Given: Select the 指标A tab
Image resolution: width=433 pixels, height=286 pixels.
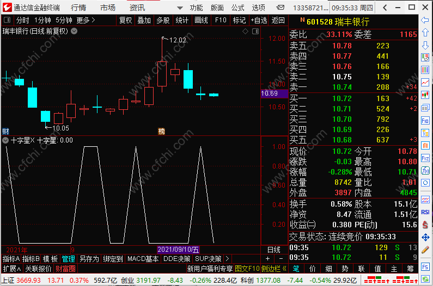Looking at the screenshot, I should (x=11, y=259).
